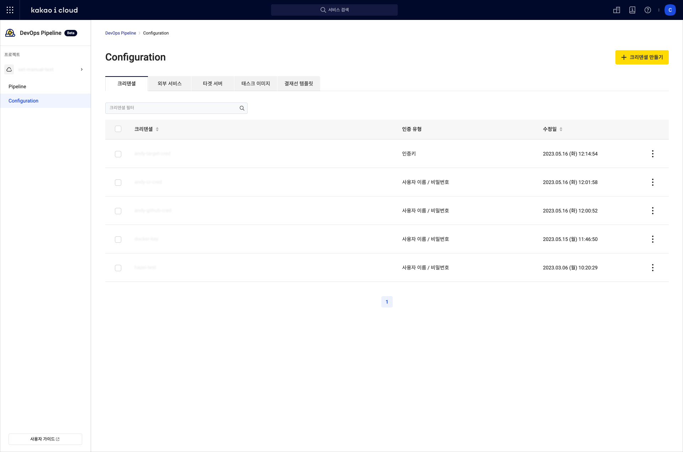Image resolution: width=683 pixels, height=452 pixels.
Task: Click the DevOps Pipeline service logo icon
Action: [x=10, y=33]
